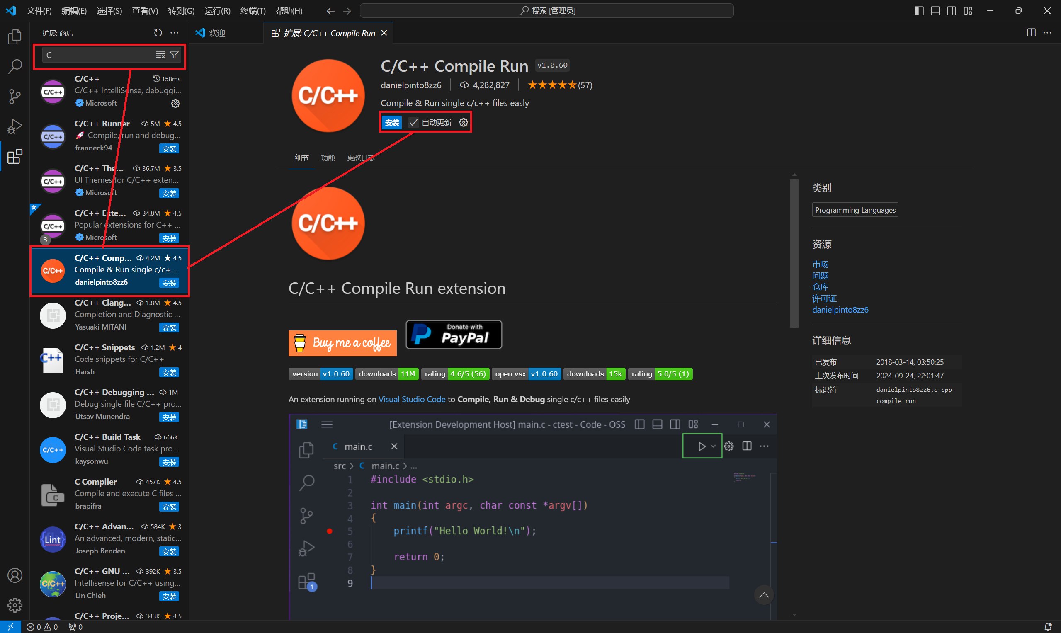
Task: Toggle secondary side bar layout icon
Action: click(952, 11)
